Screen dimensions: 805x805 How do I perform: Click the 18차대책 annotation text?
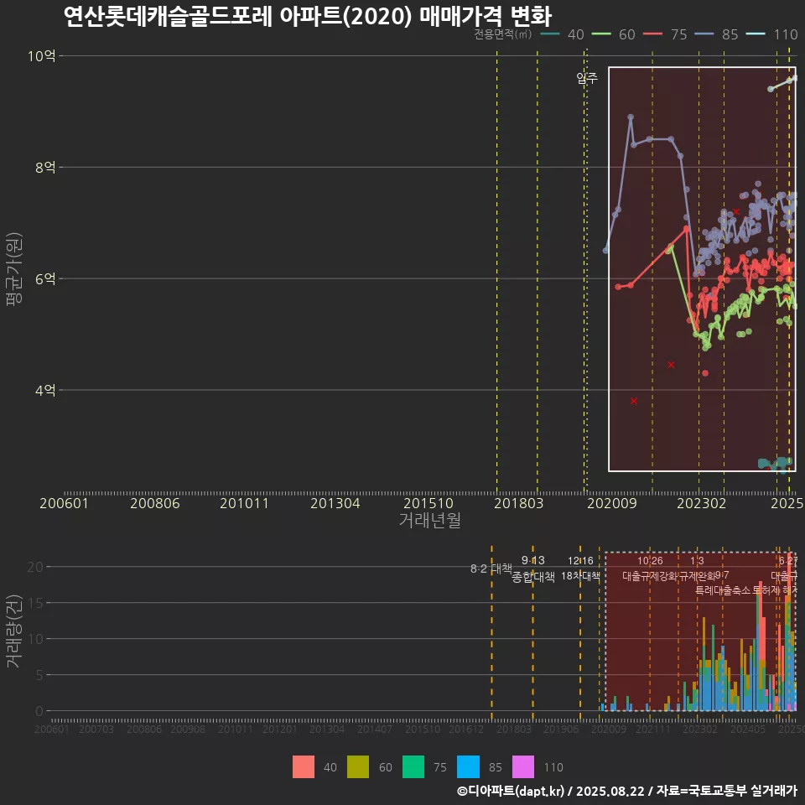click(580, 576)
